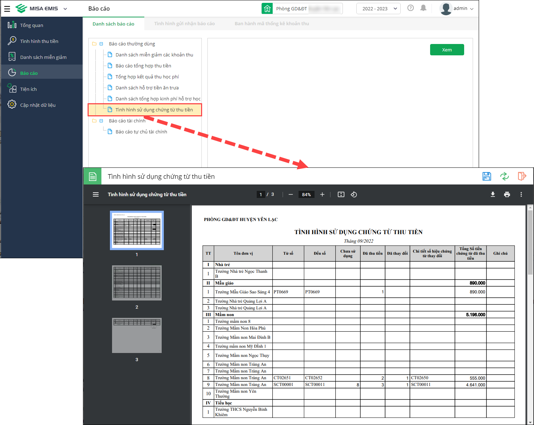Select page 2 thumbnail
Screen dimensions: 534x425
pyautogui.click(x=137, y=283)
